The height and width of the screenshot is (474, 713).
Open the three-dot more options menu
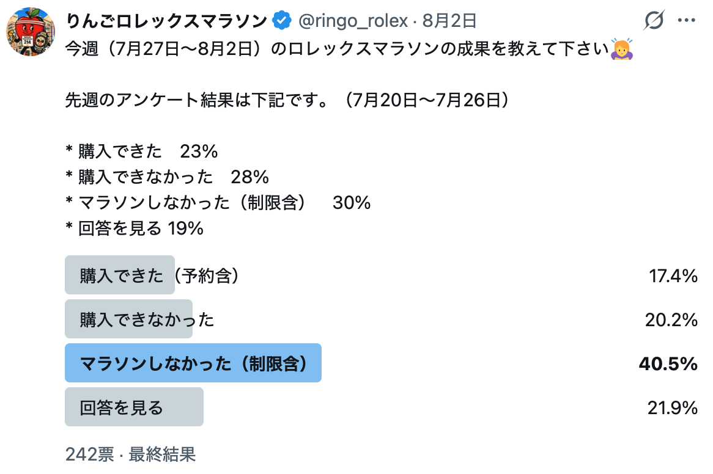(x=686, y=20)
